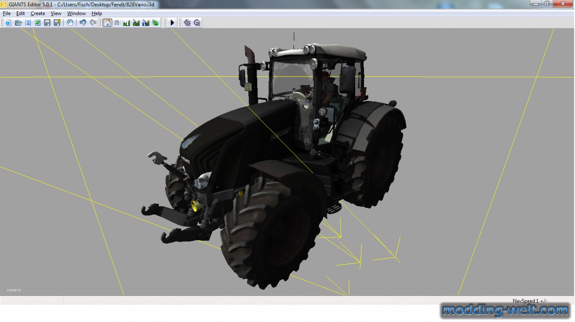Image resolution: width=575 pixels, height=322 pixels.
Task: Import a file with plus document icon
Action: 70,23
